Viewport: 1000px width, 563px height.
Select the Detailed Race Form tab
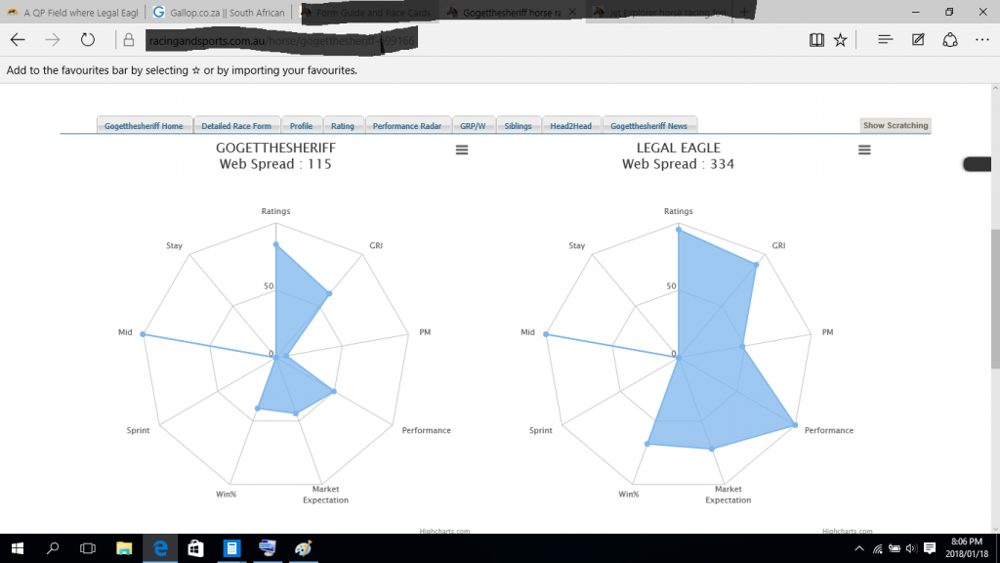click(x=236, y=126)
